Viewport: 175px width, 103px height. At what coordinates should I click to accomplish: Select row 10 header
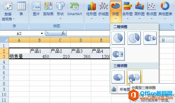click(4, 94)
